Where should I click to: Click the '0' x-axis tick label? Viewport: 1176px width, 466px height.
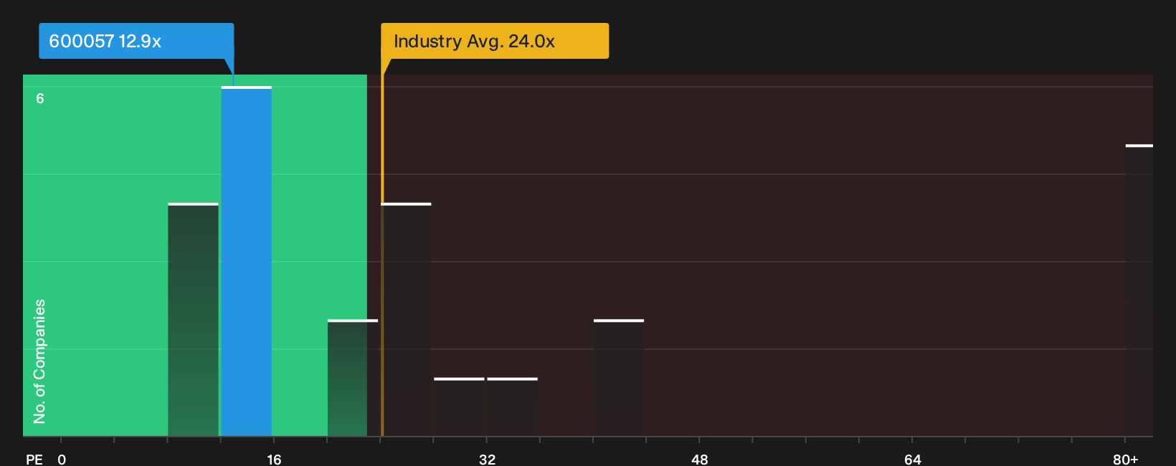pos(62,459)
